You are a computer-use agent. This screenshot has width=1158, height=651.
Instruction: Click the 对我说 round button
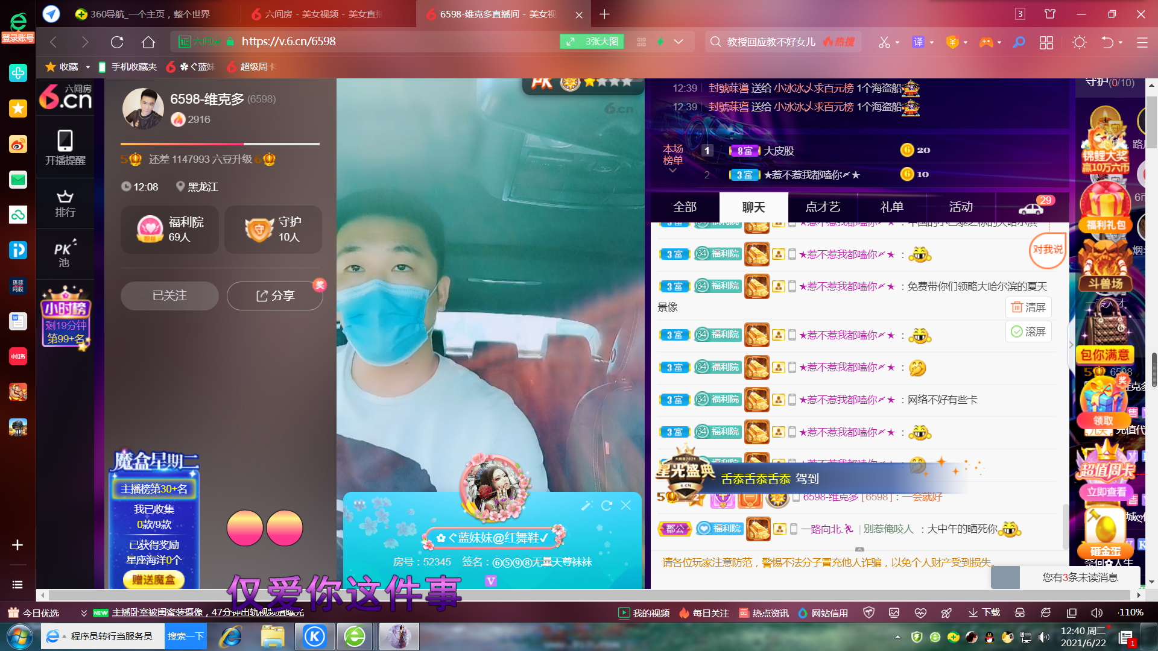[1048, 250]
